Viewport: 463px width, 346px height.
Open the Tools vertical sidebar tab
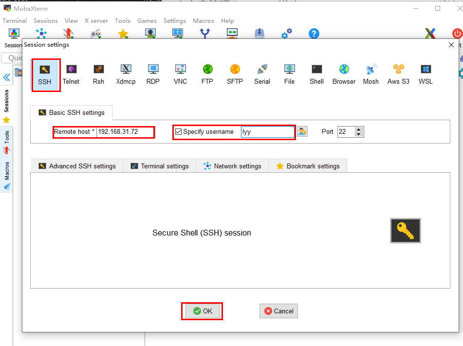pos(6,143)
